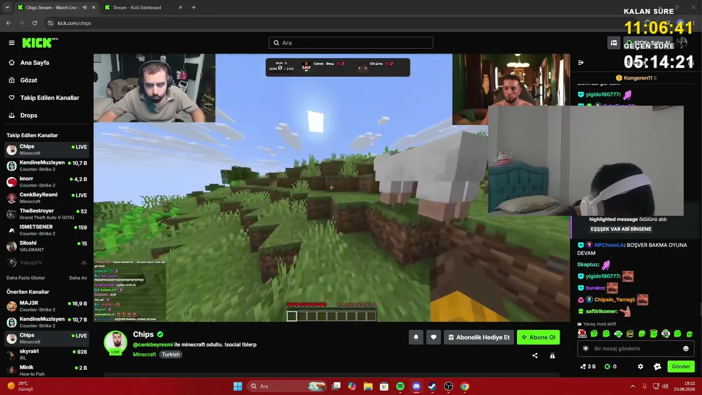This screenshot has height=395, width=702.
Task: Click the Minecraft stream video player
Action: click(x=332, y=188)
